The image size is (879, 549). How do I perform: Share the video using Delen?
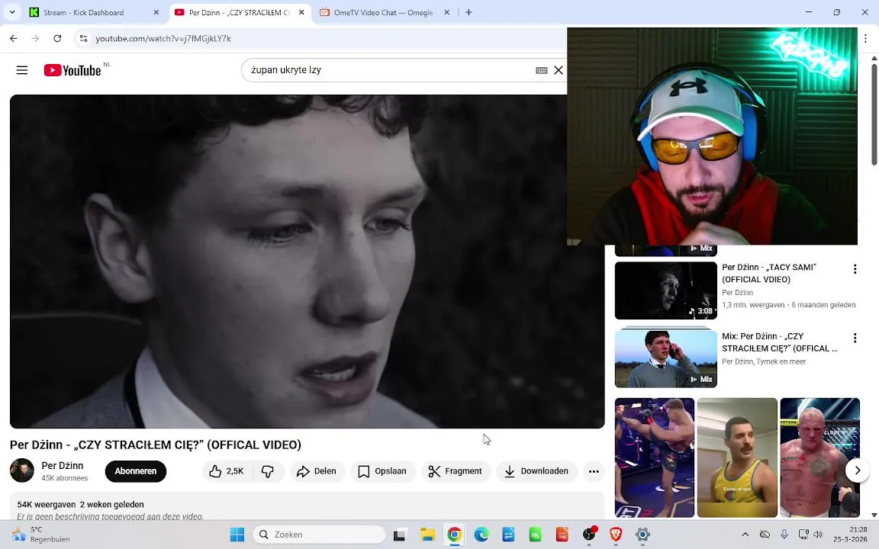tap(317, 471)
